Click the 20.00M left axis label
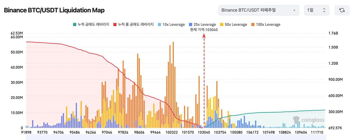 tap(17, 98)
